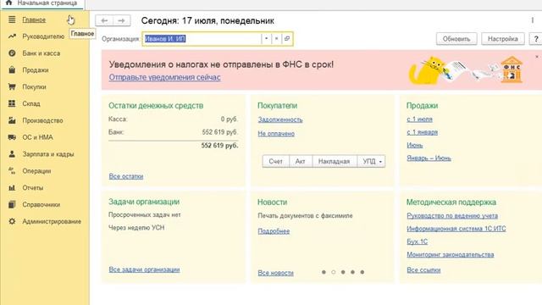Open the Банк и касса section
The image size is (542, 305).
(x=41, y=53)
